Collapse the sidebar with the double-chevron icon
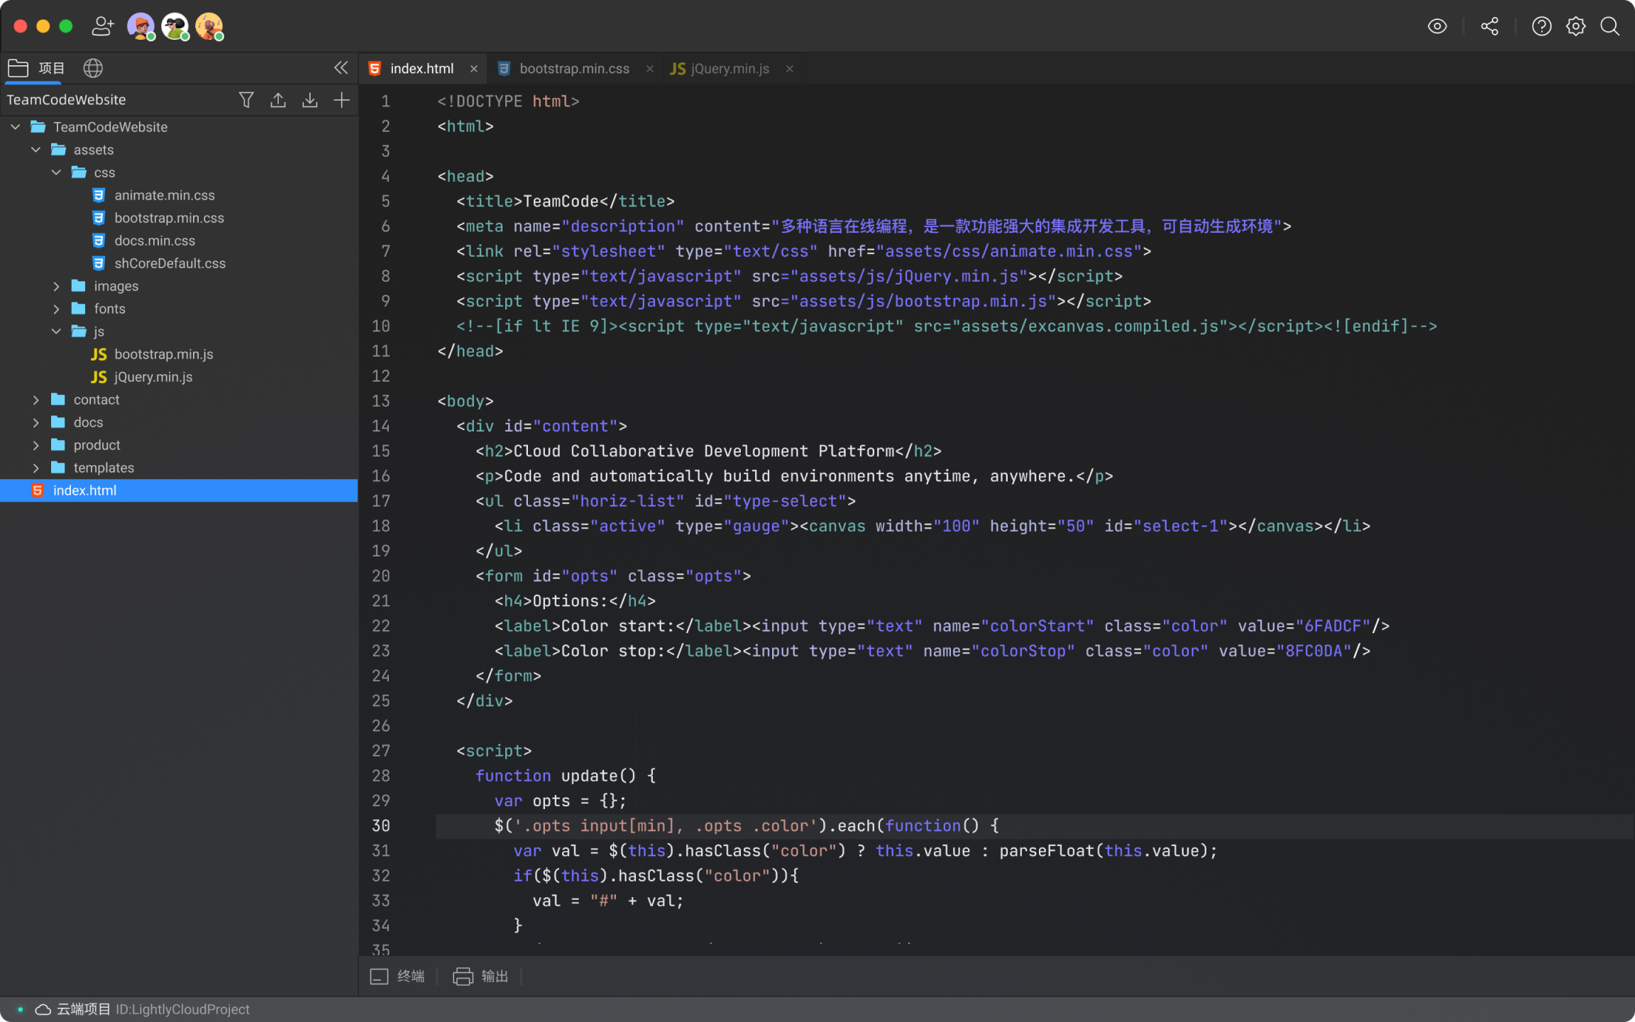The width and height of the screenshot is (1635, 1022). pyautogui.click(x=341, y=67)
